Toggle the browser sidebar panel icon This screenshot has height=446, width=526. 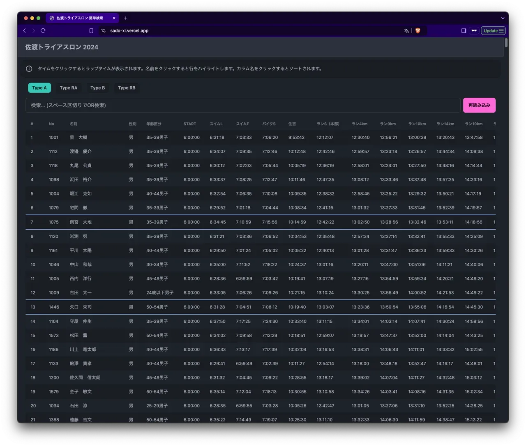click(x=464, y=31)
